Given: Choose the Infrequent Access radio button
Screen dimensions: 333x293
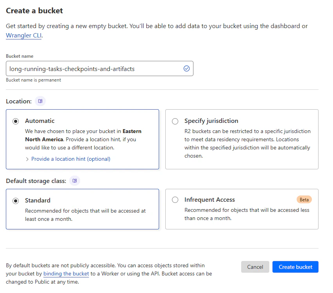Looking at the screenshot, I should click(175, 200).
